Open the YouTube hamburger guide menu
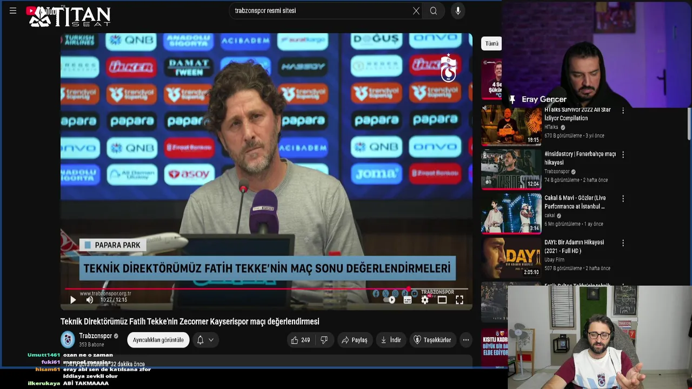This screenshot has height=389, width=692. coord(13,11)
